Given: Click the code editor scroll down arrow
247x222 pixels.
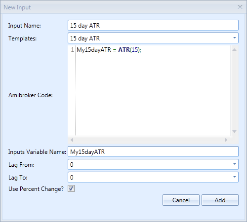Looking at the screenshot, I should [234, 131].
